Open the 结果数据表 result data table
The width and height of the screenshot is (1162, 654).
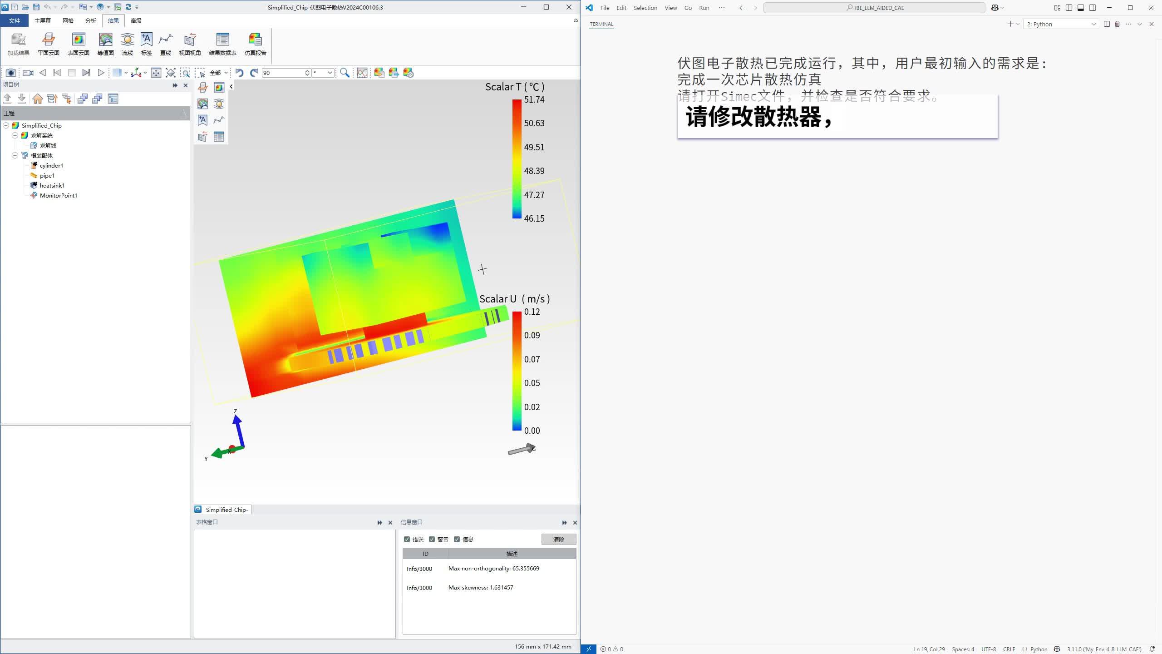222,43
